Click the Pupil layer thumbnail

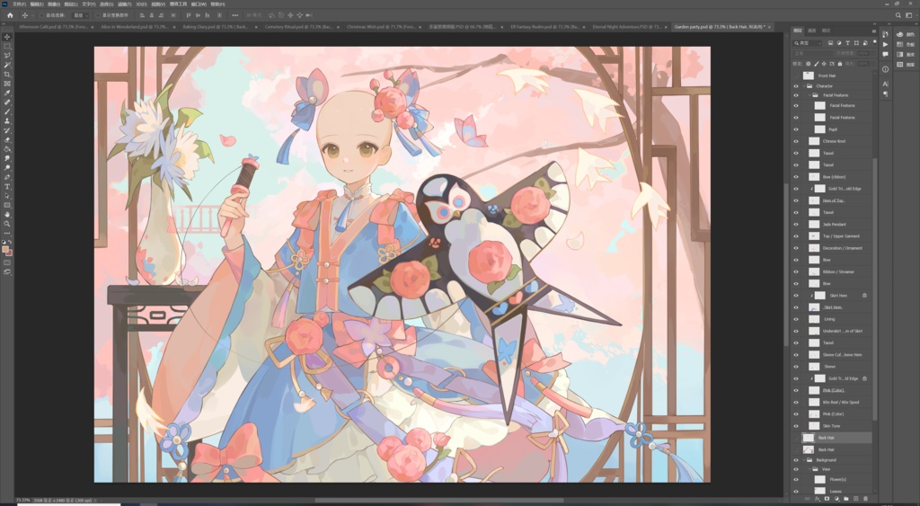pyautogui.click(x=819, y=129)
